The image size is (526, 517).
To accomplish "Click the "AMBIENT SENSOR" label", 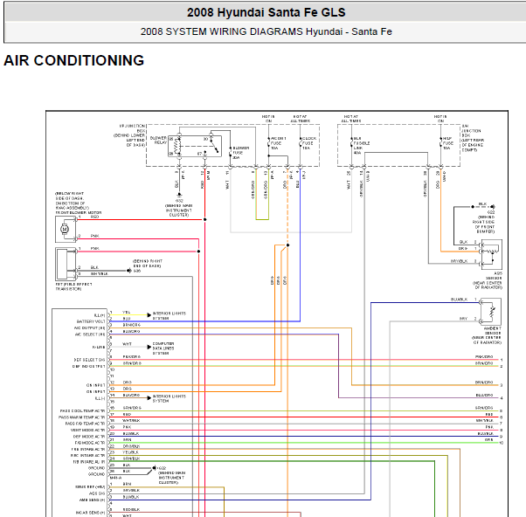I will (x=493, y=331).
